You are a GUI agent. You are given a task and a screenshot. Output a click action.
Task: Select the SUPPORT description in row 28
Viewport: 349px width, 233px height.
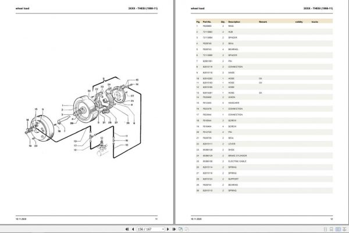coord(233,179)
